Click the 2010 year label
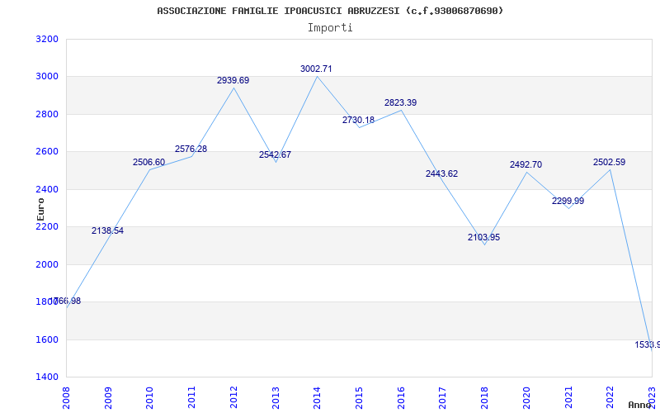The height and width of the screenshot is (413, 660). pos(150,398)
